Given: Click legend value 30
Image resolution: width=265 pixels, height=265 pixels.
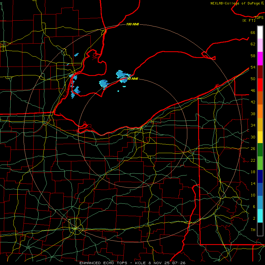Looking at the screenshot, I should [253, 137].
